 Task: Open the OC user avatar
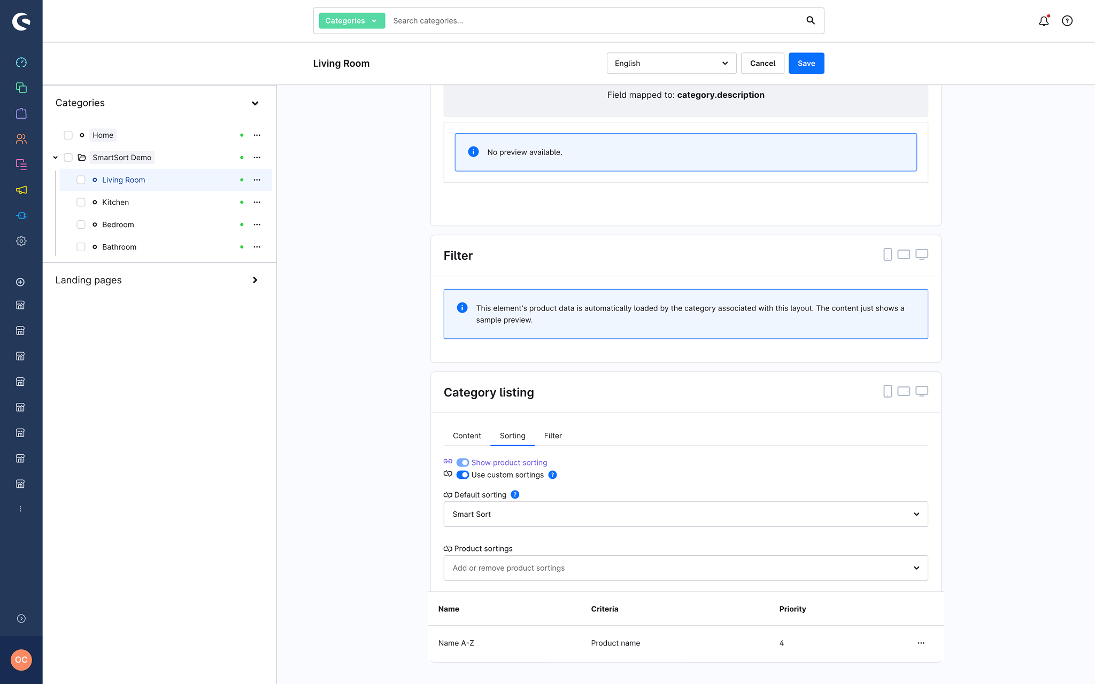[21, 660]
